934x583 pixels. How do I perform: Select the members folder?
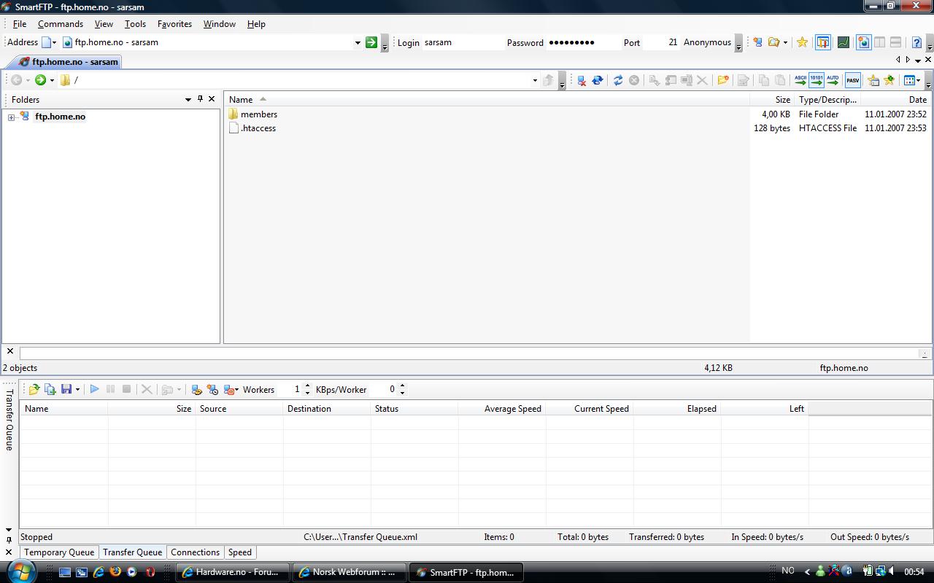(252, 114)
